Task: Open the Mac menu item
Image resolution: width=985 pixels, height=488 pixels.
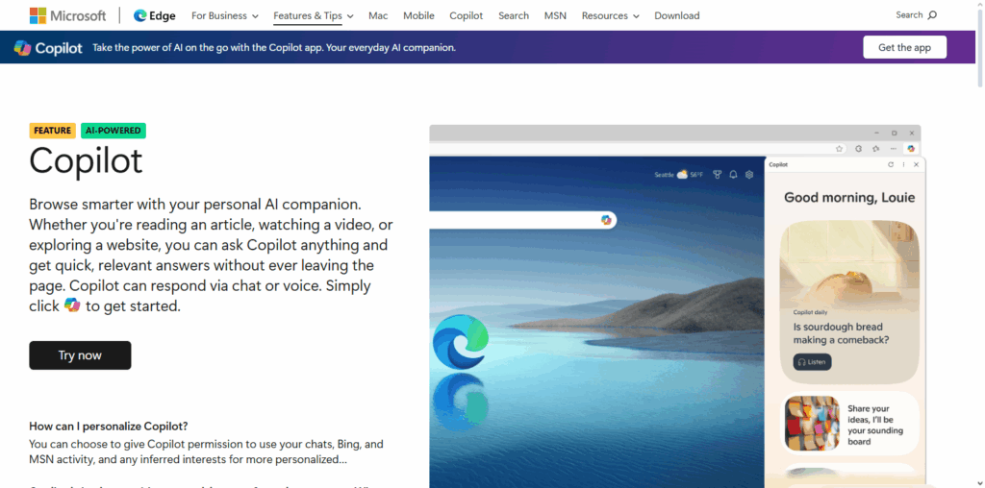Action: 378,15
